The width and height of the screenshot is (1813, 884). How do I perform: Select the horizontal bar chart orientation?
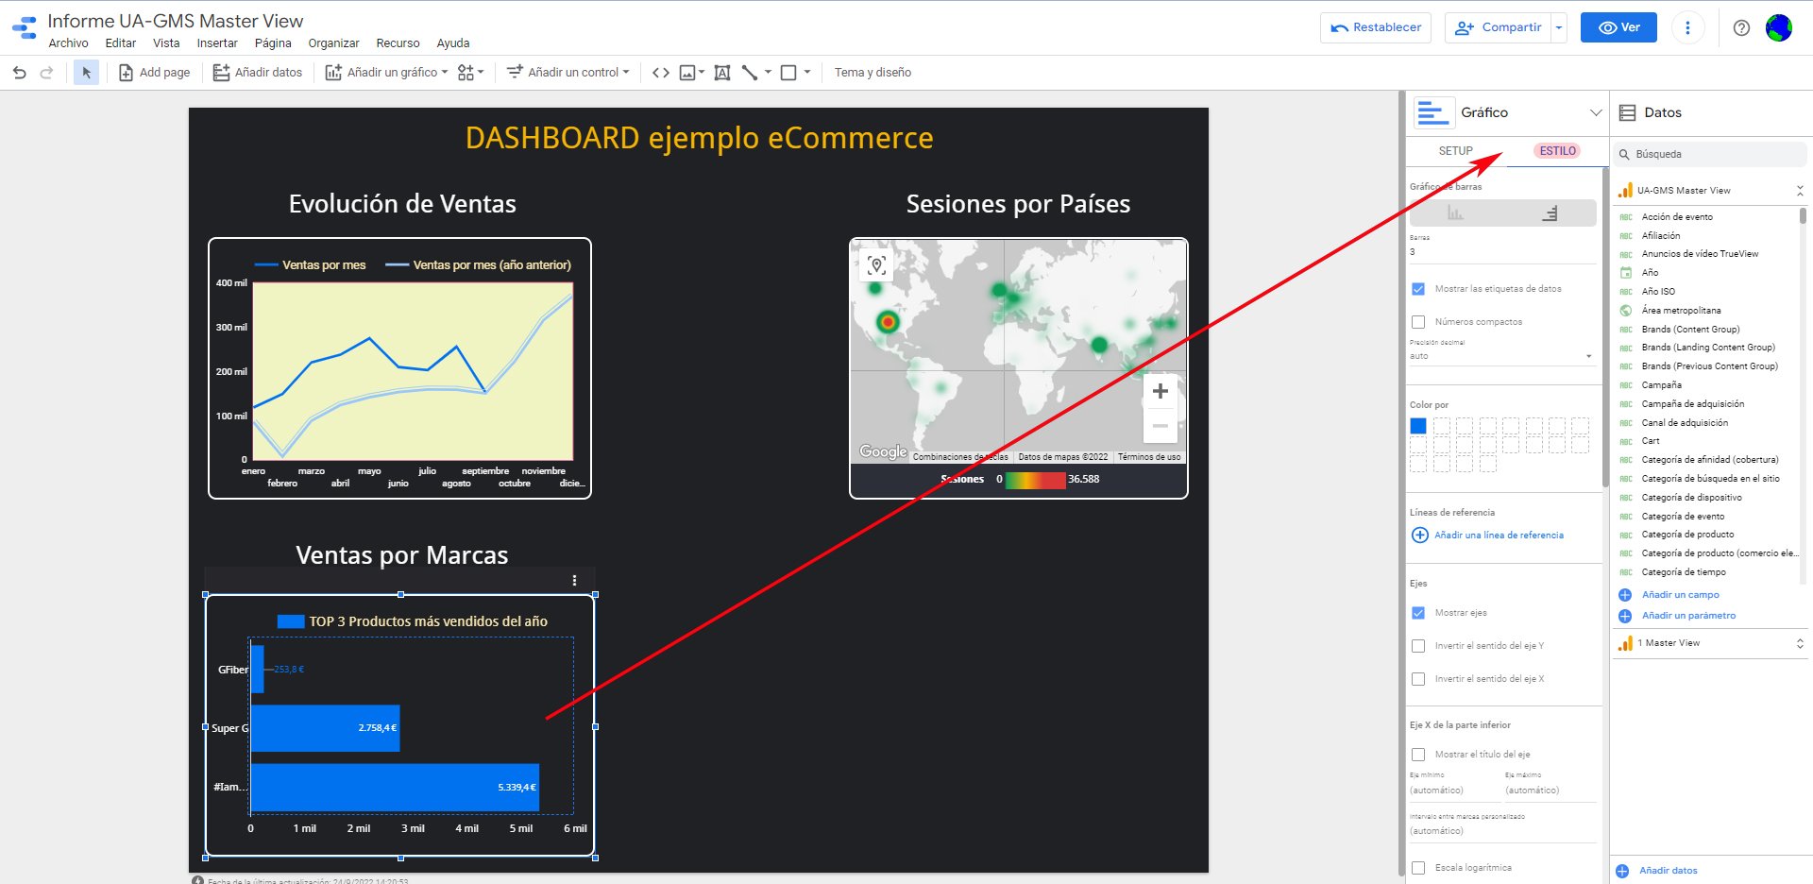tap(1550, 213)
